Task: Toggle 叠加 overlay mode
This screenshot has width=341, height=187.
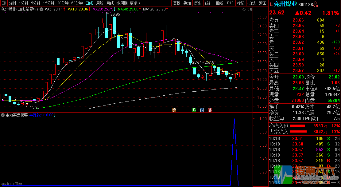Action: (187, 3)
